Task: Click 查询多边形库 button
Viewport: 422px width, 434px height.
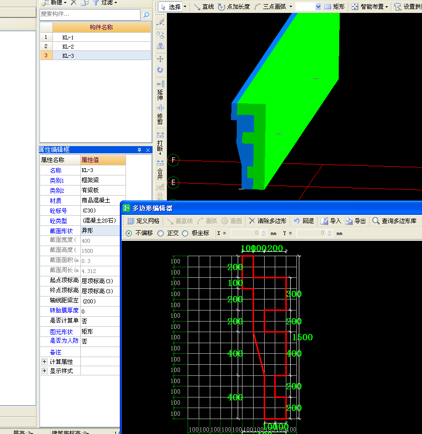Action: tap(394, 221)
